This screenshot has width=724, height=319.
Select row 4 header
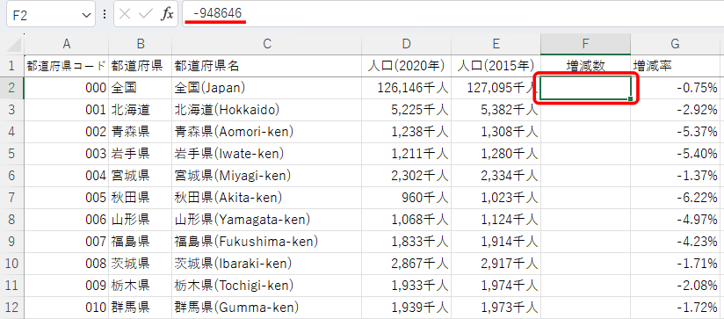point(12,132)
